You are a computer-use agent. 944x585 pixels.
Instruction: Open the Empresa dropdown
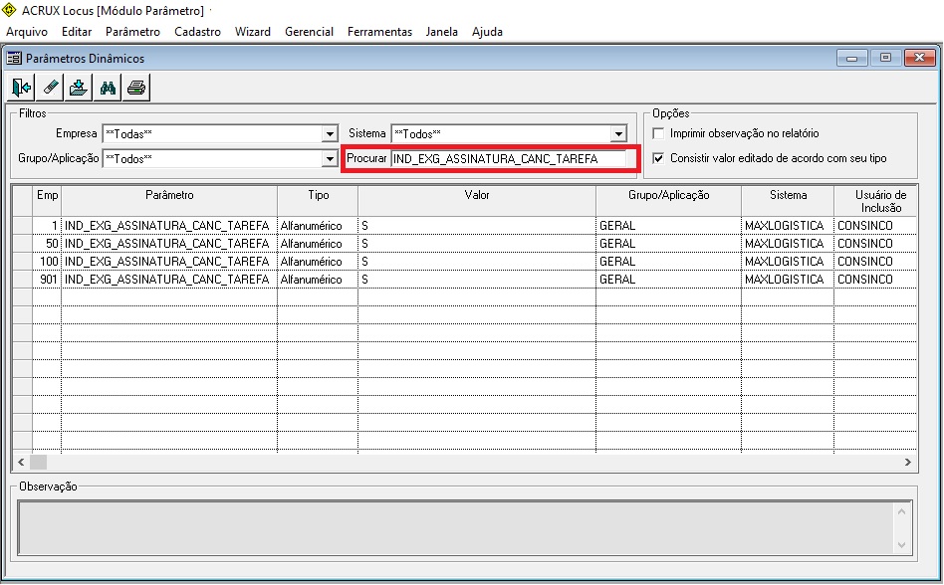point(330,133)
